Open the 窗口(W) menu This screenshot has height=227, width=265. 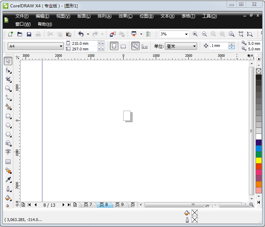[x=23, y=24]
